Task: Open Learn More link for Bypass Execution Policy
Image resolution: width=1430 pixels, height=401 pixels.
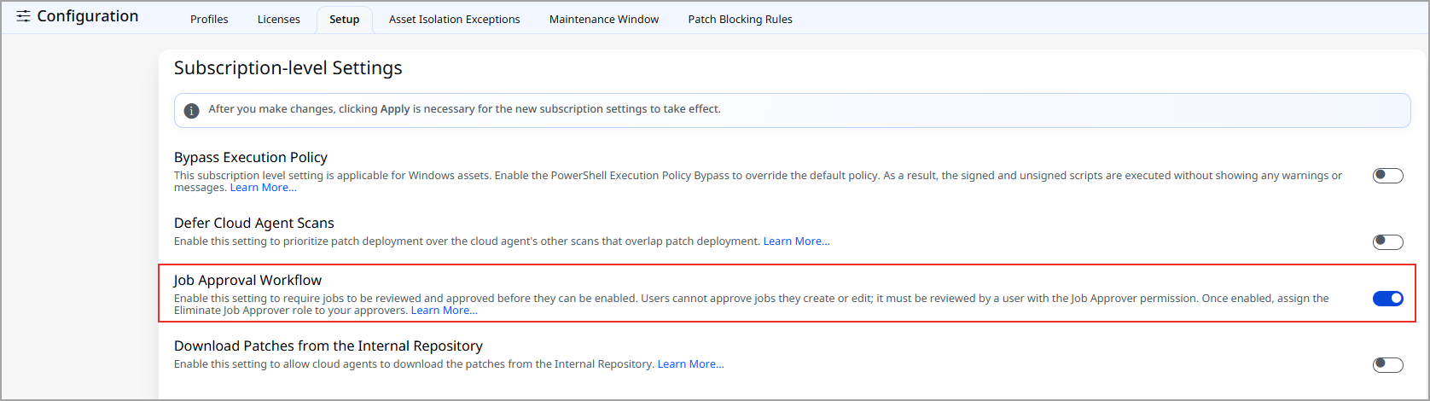Action: pos(263,188)
